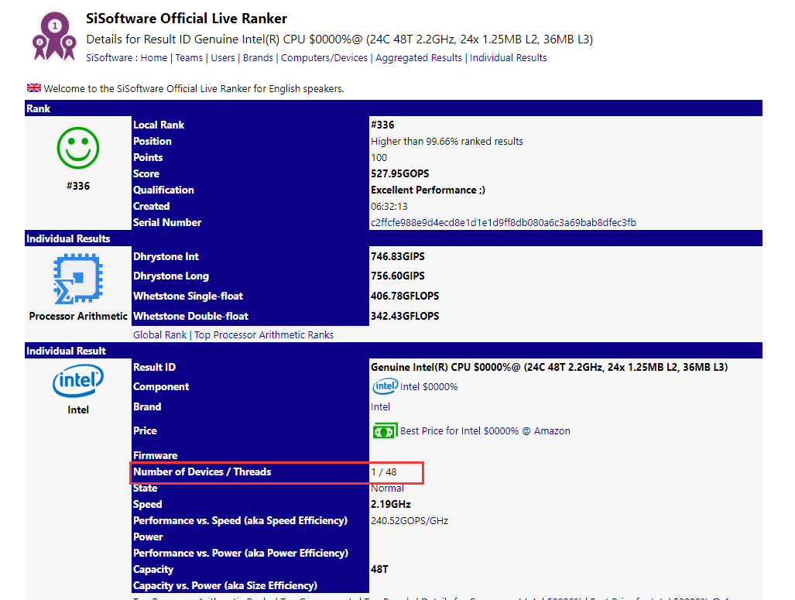Screen dimensions: 795x600
Task: Click the Result ID bold value text
Action: (x=549, y=367)
